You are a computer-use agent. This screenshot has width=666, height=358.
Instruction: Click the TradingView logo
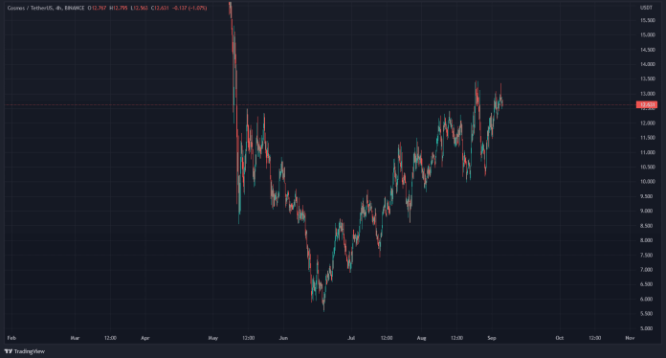coord(8,351)
